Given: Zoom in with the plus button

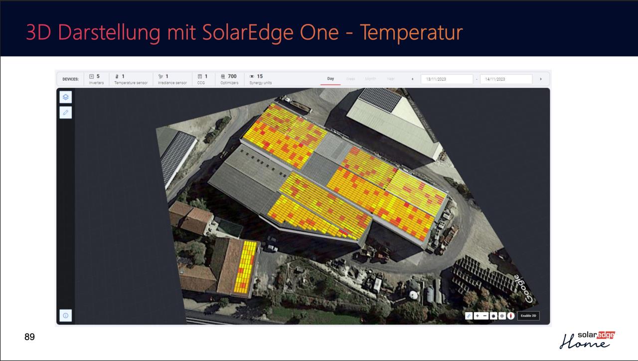Looking at the screenshot, I should tap(478, 316).
